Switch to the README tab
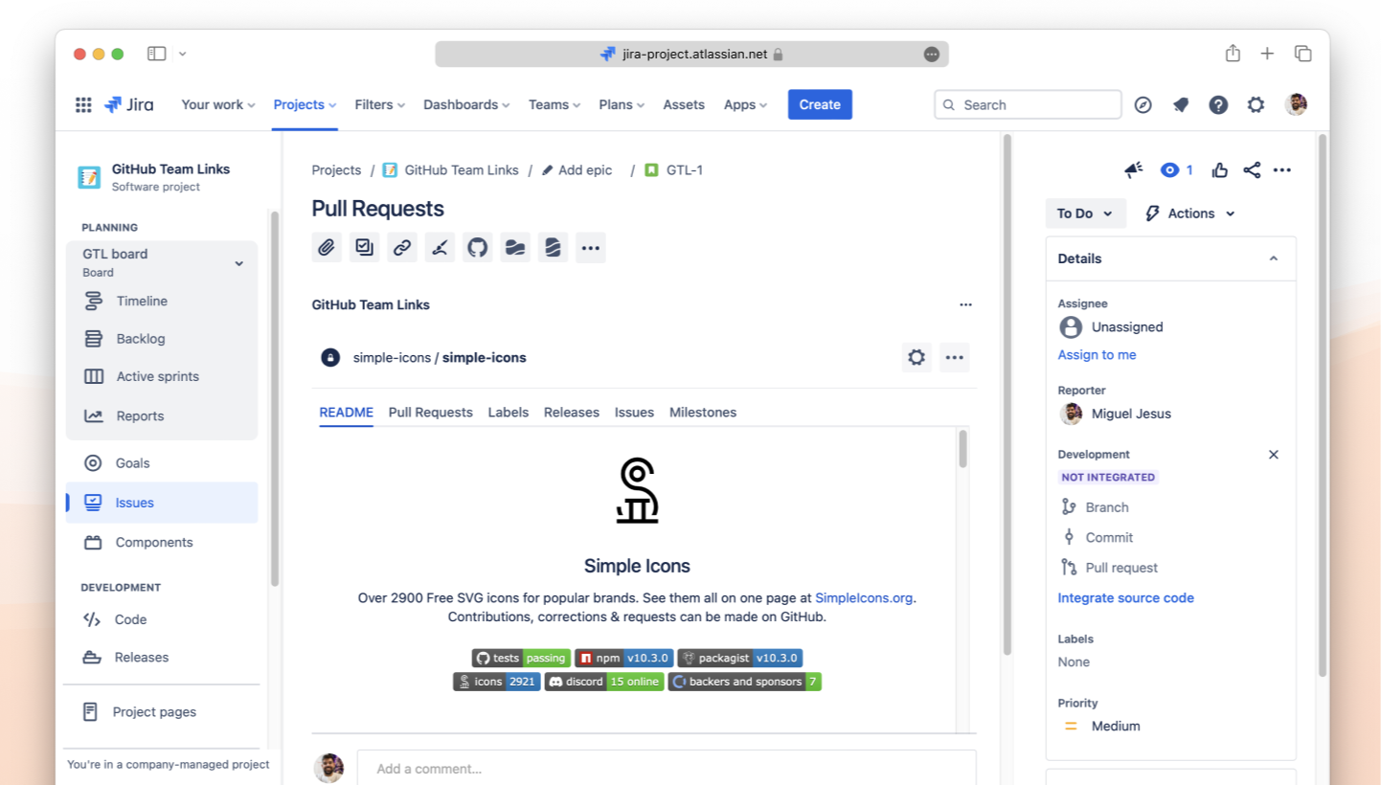The width and height of the screenshot is (1381, 785). [346, 413]
